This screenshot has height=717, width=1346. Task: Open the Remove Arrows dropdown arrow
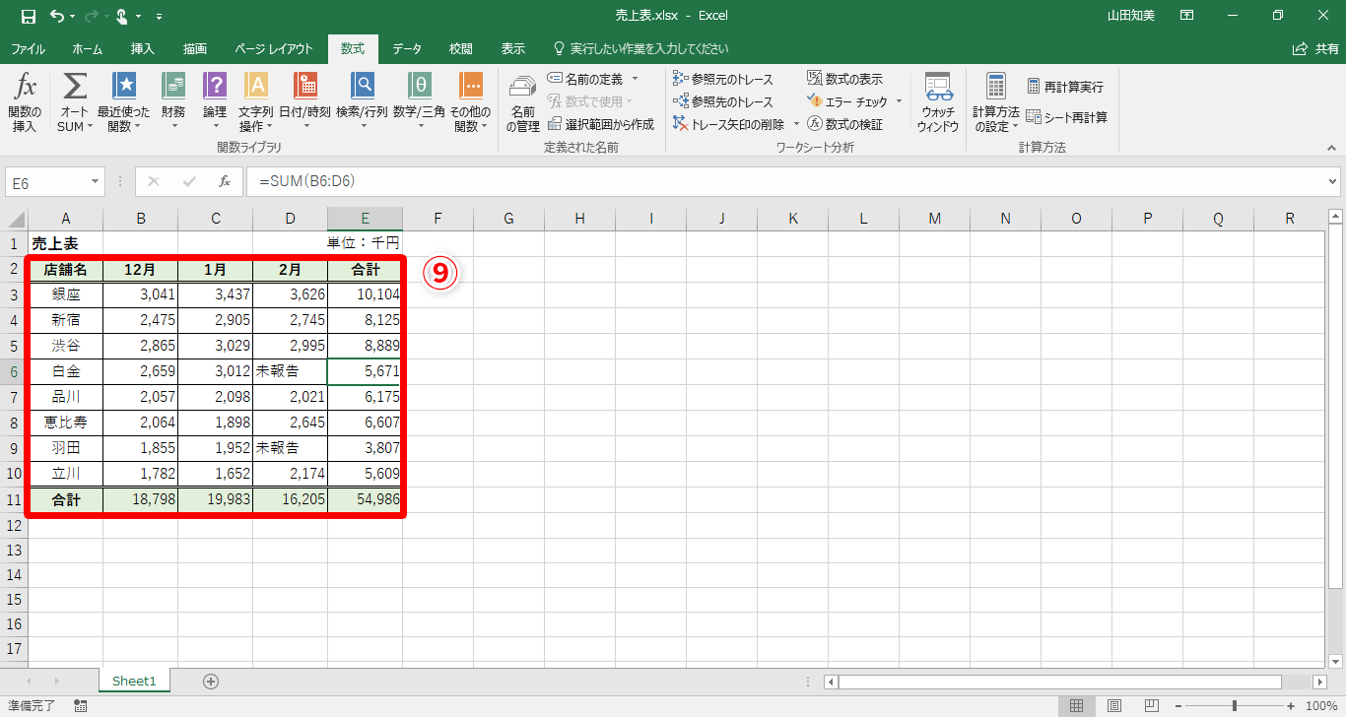tap(794, 124)
